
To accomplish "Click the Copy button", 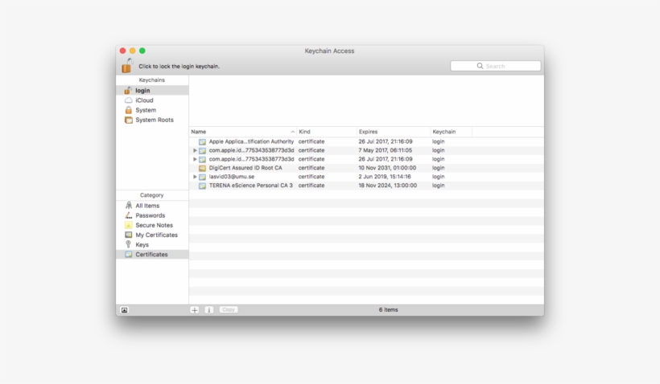I will tap(229, 309).
